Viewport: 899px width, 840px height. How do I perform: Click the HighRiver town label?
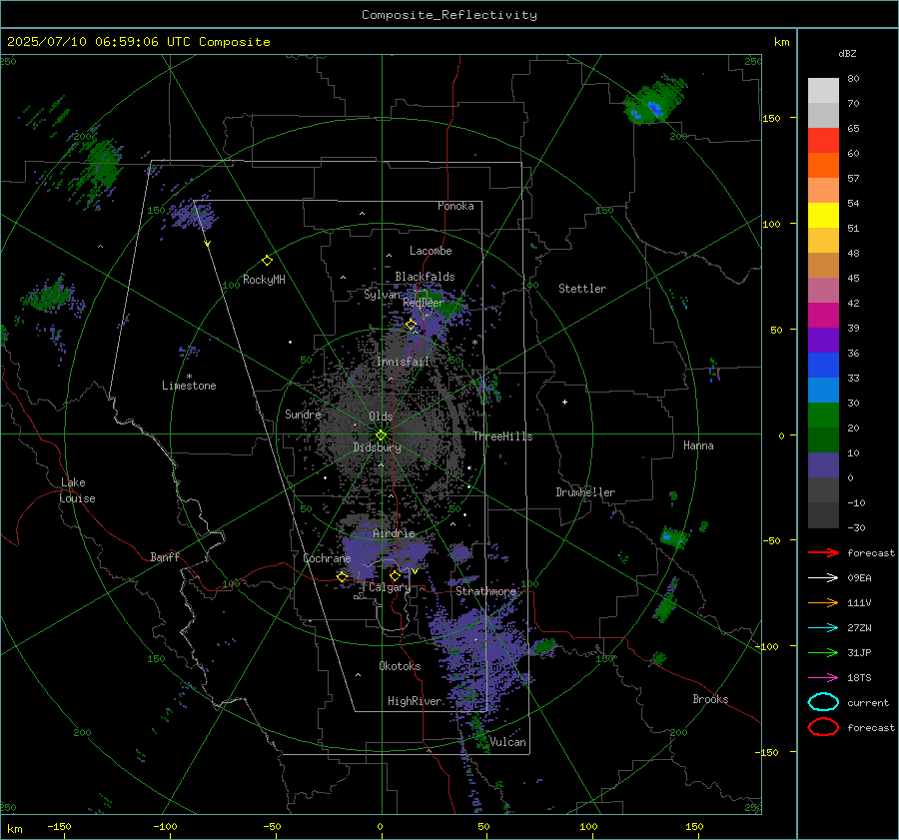415,701
